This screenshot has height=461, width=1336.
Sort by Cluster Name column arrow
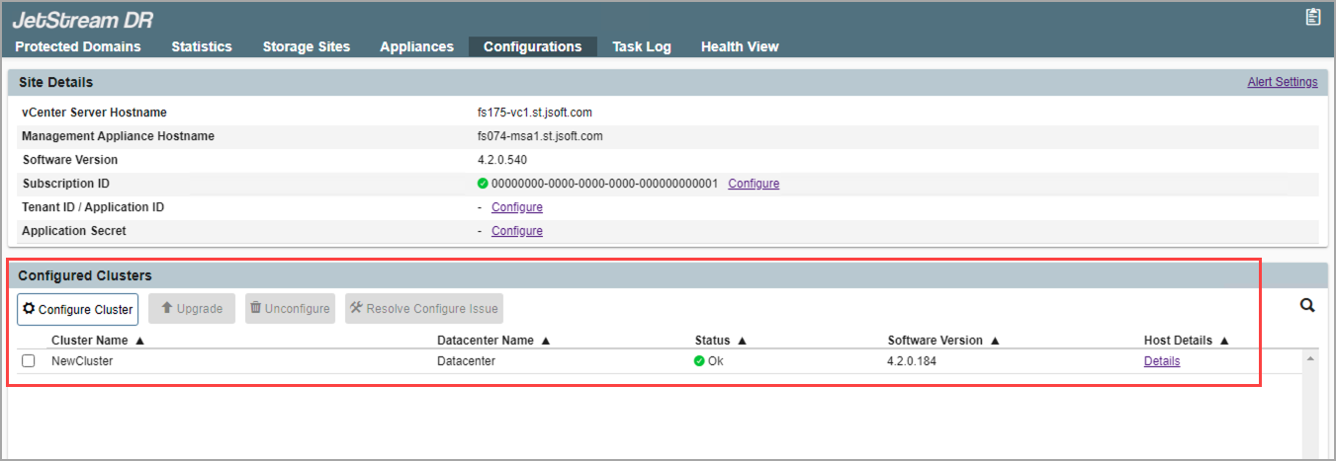[139, 341]
